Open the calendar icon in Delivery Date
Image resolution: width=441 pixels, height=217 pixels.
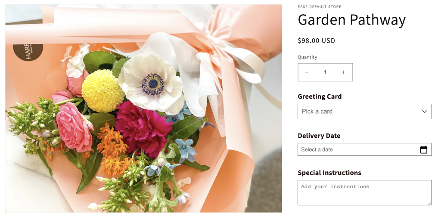424,149
